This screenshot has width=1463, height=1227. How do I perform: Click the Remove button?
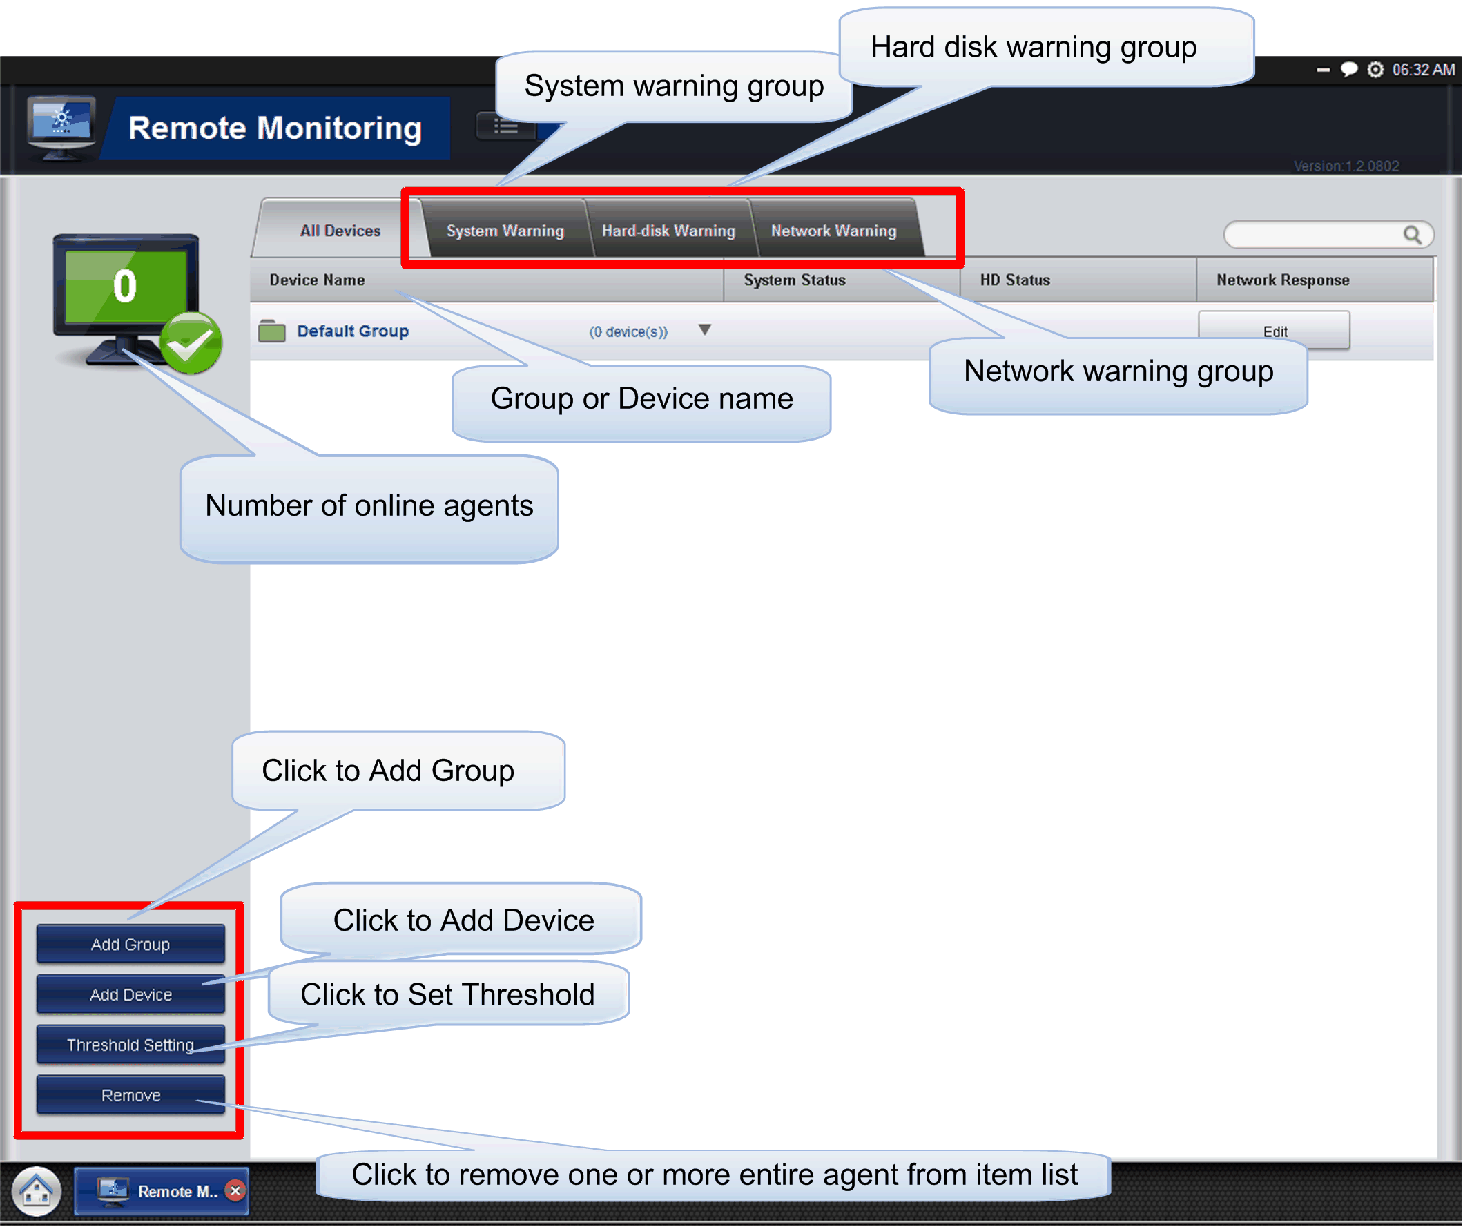[x=130, y=1095]
